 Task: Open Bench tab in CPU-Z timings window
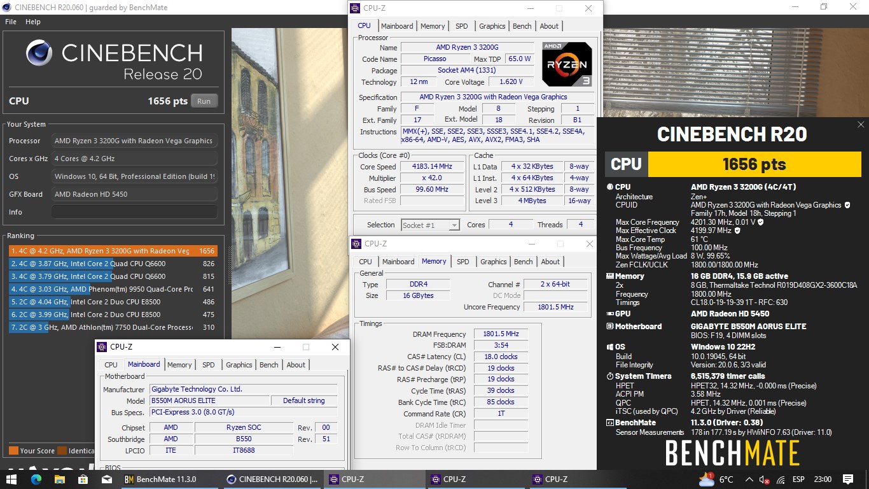[524, 262]
